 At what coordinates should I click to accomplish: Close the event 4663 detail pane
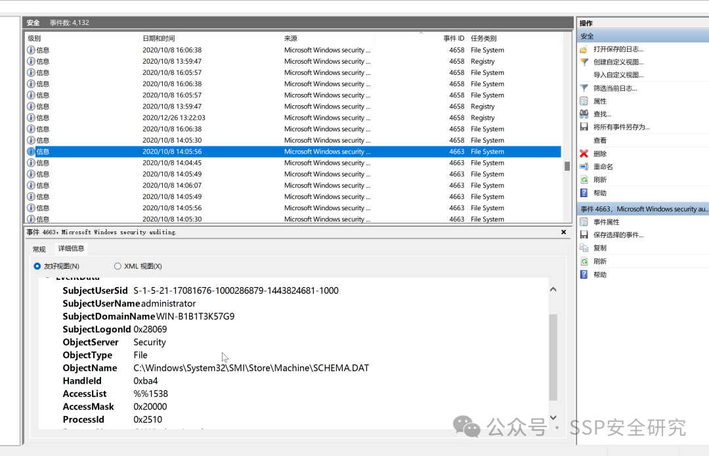click(563, 232)
